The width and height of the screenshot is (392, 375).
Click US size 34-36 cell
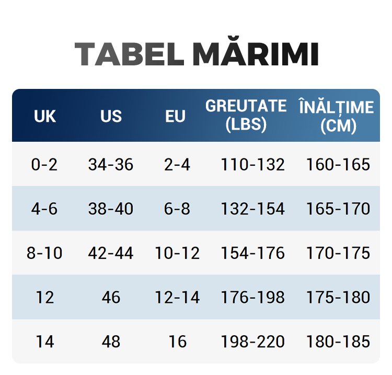(x=111, y=165)
